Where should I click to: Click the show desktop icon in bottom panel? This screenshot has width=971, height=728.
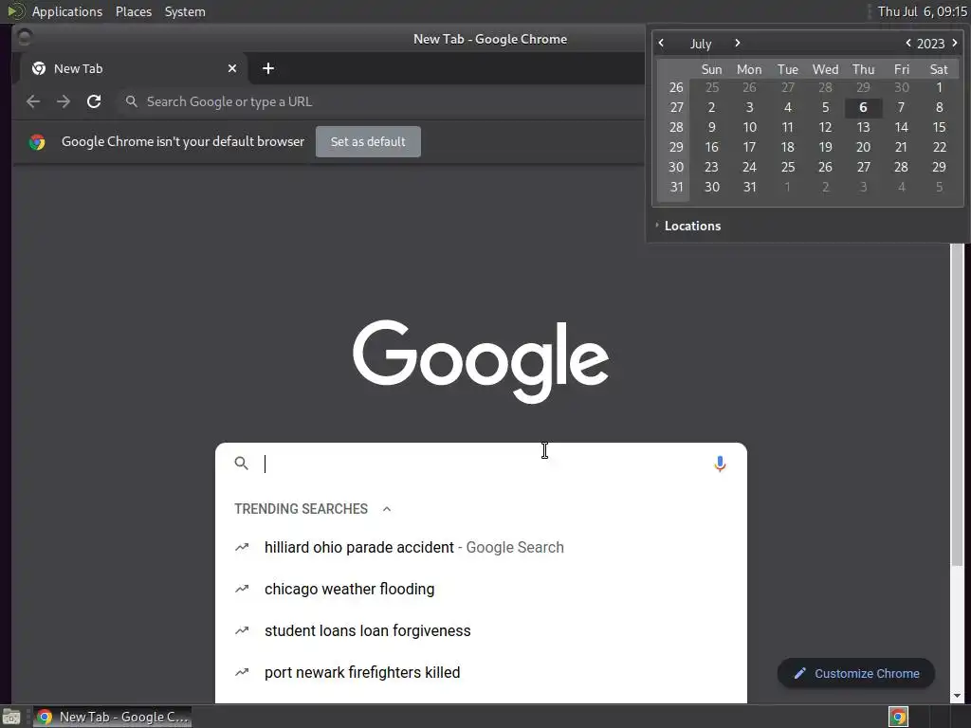pyautogui.click(x=11, y=717)
